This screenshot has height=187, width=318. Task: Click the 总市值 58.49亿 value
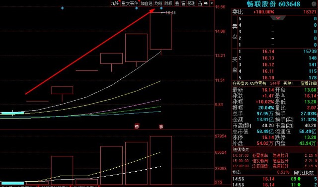coord(265,131)
